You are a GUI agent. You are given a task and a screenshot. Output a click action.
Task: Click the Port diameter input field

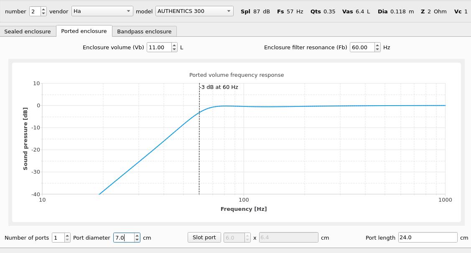point(124,238)
